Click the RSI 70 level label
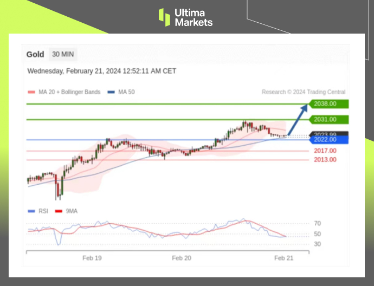The image size is (374, 286). click(318, 223)
